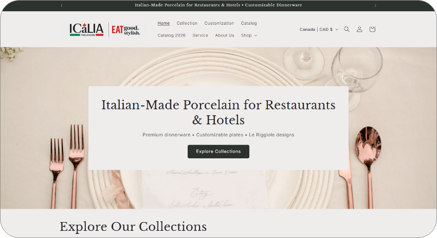Open the shopping cart icon

372,29
